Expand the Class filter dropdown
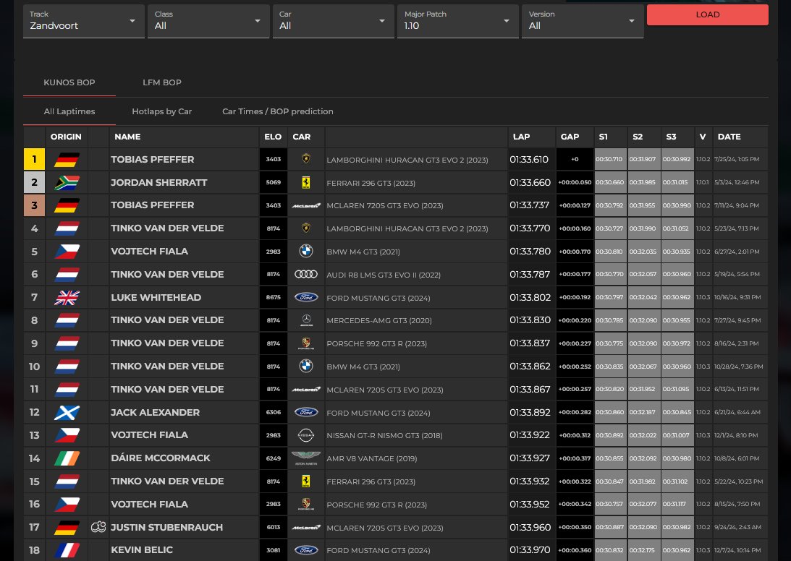The height and width of the screenshot is (561, 791). coord(208,21)
